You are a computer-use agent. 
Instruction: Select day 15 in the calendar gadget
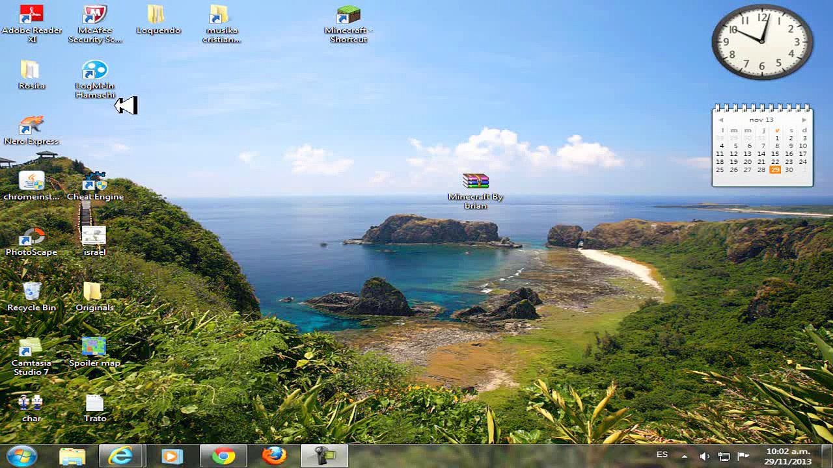(775, 154)
